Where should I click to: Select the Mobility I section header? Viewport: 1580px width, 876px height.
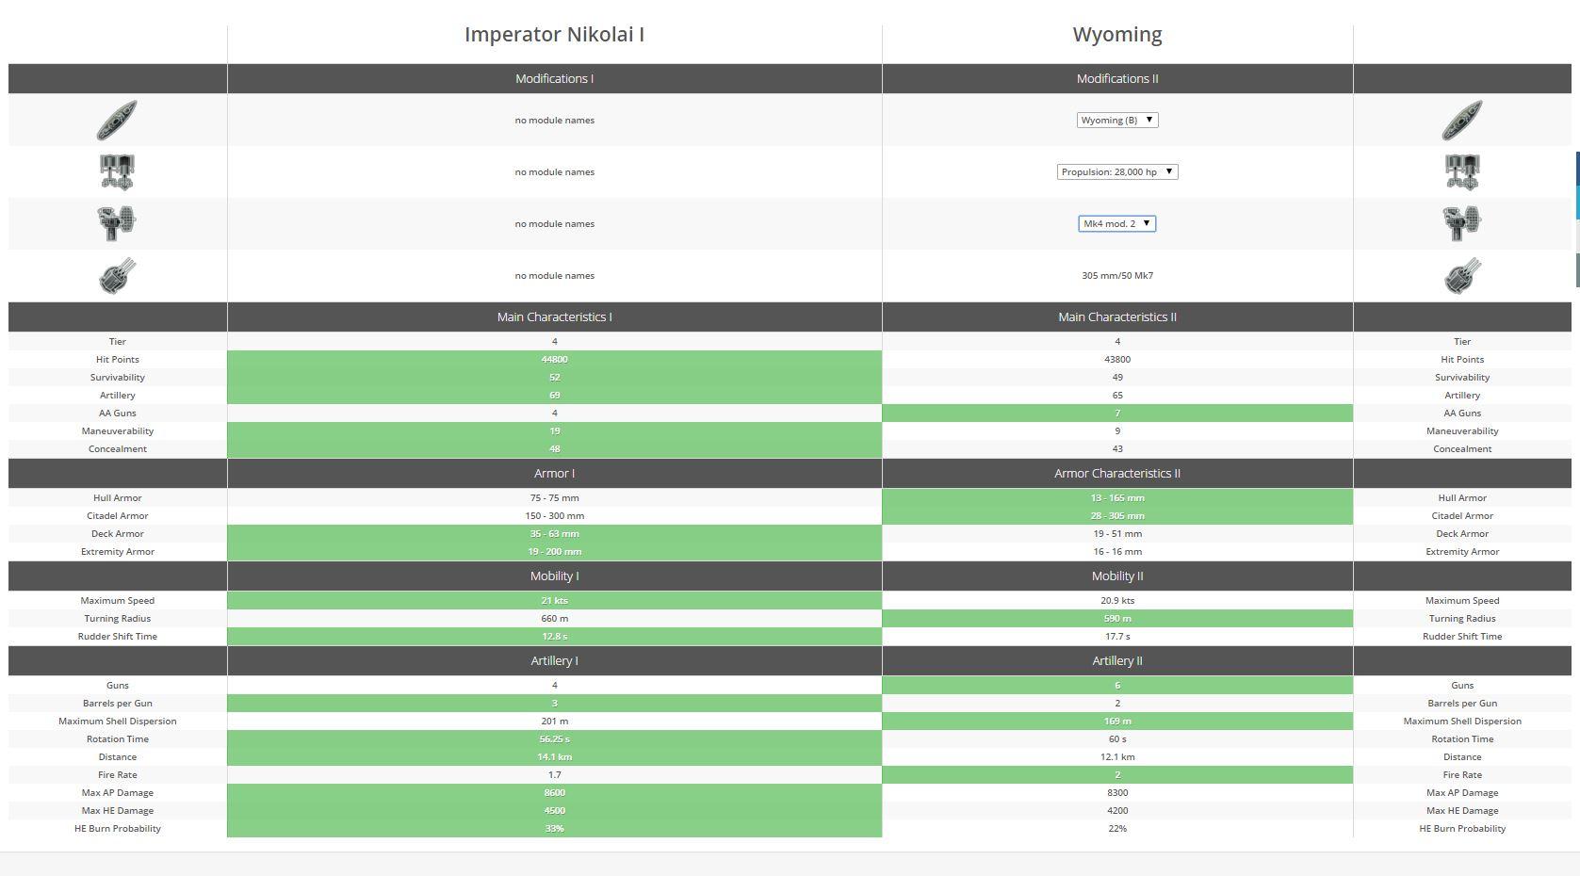coord(554,576)
